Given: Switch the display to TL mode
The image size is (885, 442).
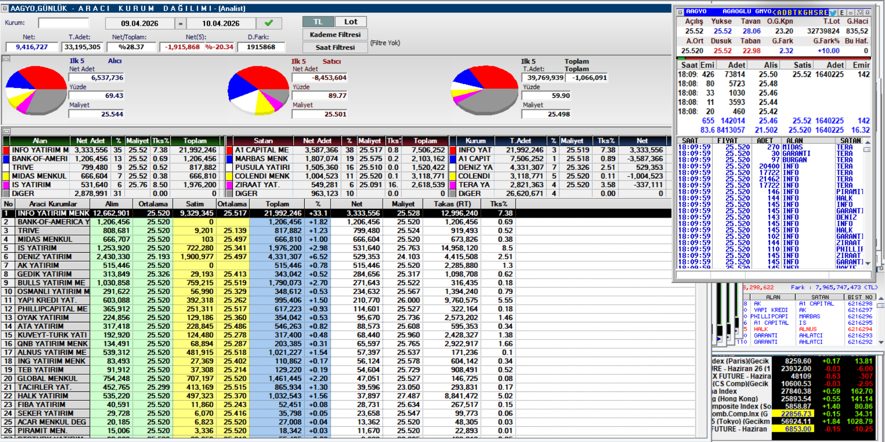Looking at the screenshot, I should (318, 22).
